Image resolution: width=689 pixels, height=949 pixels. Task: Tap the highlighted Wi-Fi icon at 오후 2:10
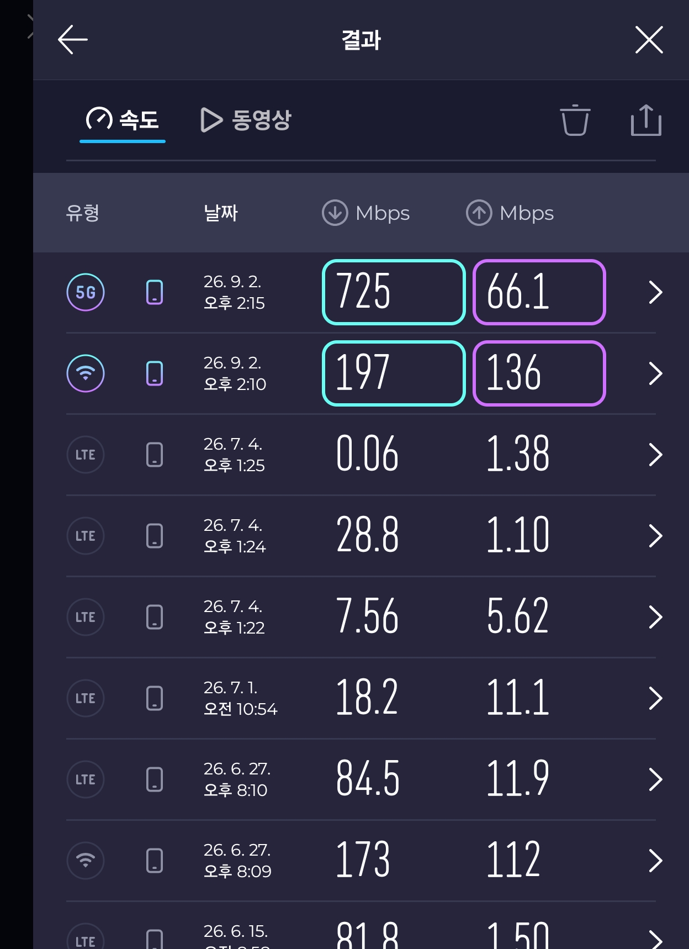click(x=86, y=373)
